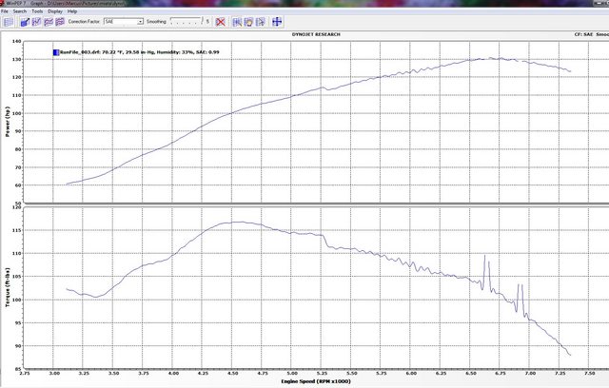This screenshot has width=609, height=388.
Task: Click the blue crosshair toolbar icon
Action: (x=277, y=22)
